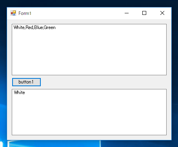Focus the upper text box with White,Red,Blue,Green
The image size is (178, 147).
[x=89, y=49]
